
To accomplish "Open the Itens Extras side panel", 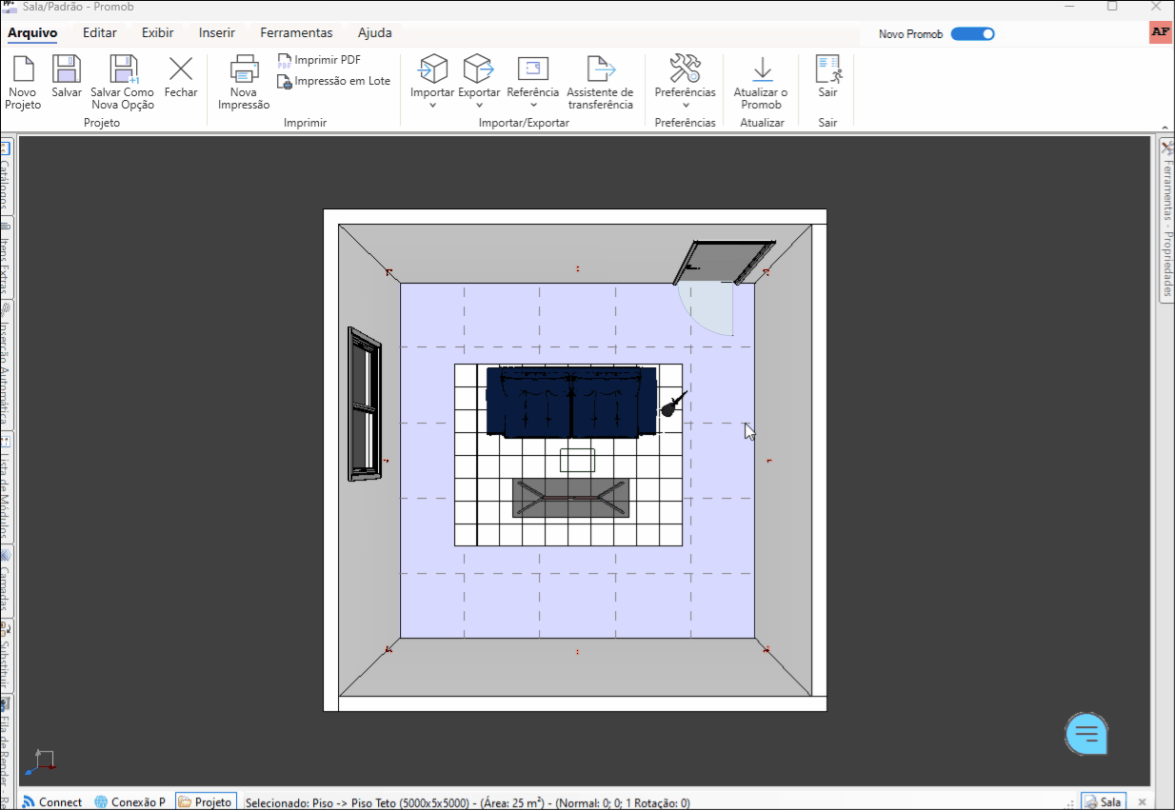I will [x=5, y=257].
